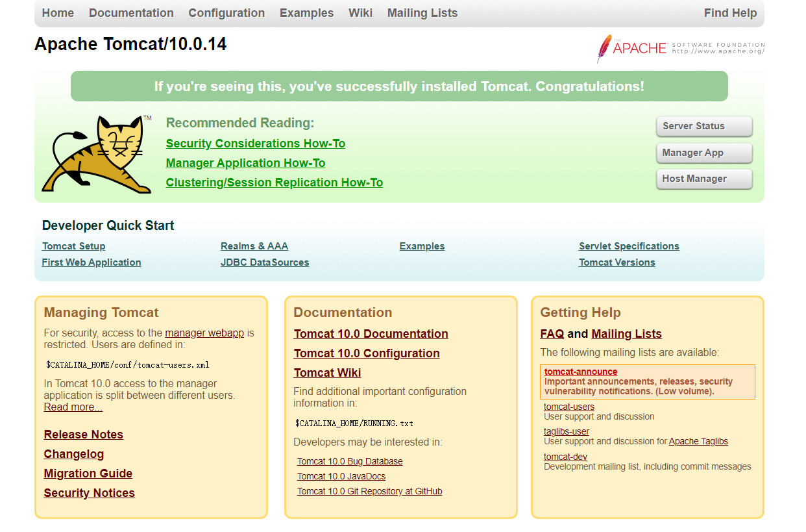Open Tomcat 10.0 Documentation link
The width and height of the screenshot is (806, 532).
pos(371,334)
